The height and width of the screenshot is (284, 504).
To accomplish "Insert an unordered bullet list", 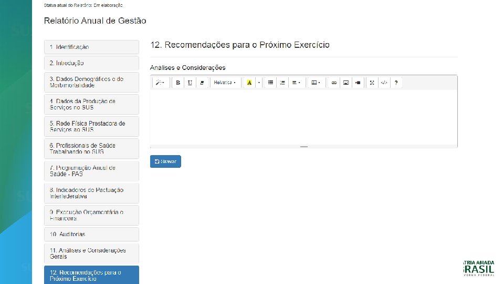I will click(x=270, y=83).
